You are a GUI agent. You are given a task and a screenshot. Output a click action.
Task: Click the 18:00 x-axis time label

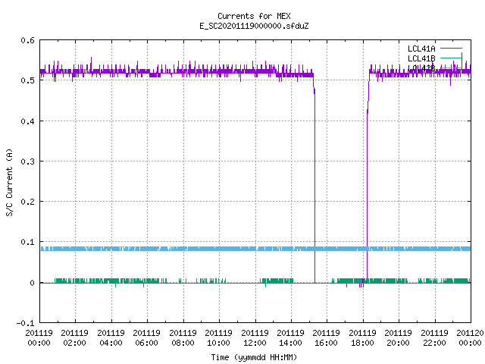click(362, 343)
